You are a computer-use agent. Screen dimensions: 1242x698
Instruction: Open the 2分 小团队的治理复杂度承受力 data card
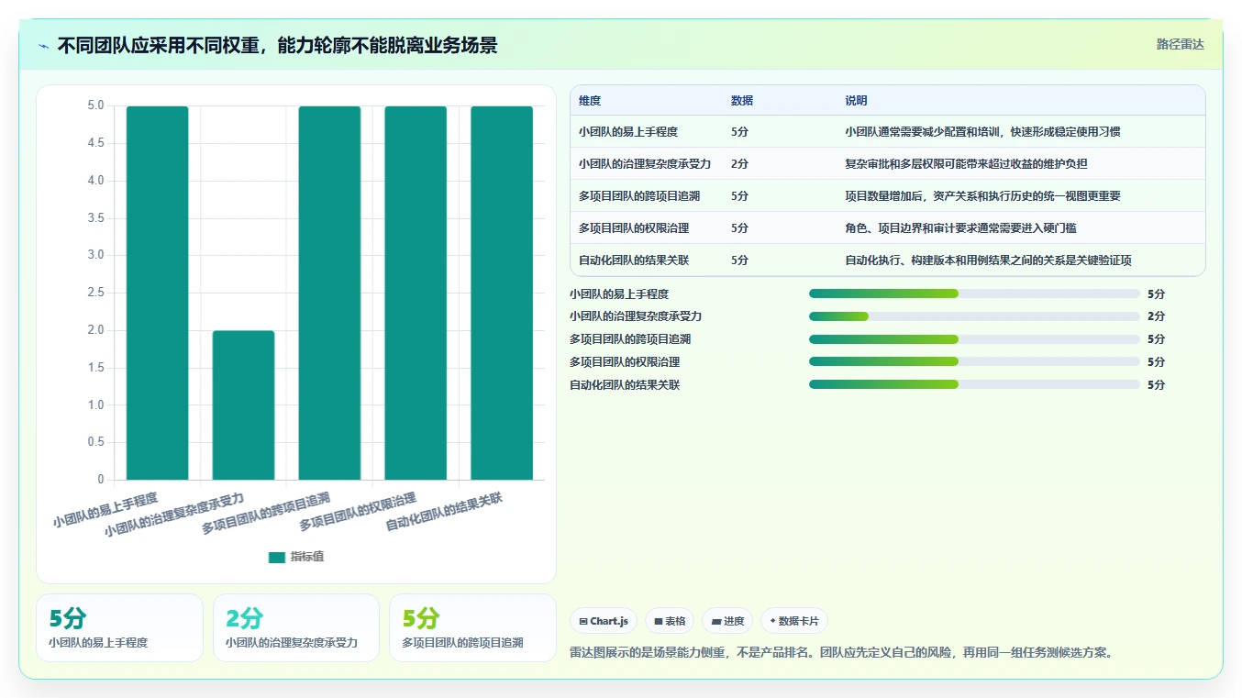(x=296, y=627)
